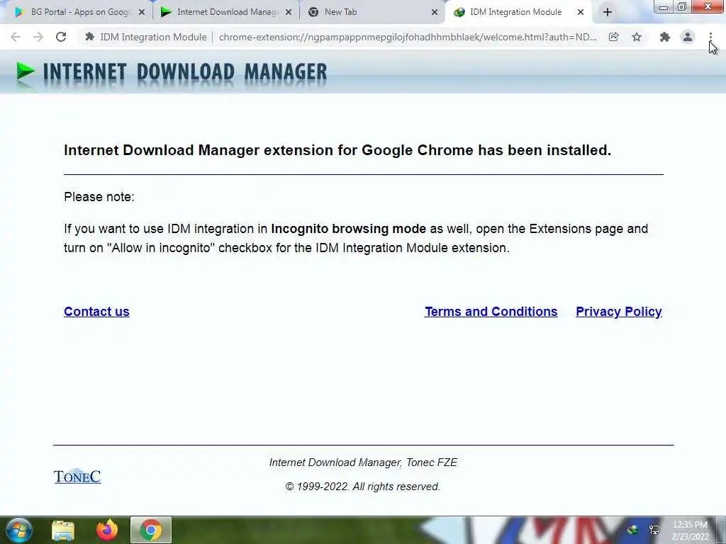The height and width of the screenshot is (544, 726).
Task: Launch Firefox from the taskbar
Action: tap(107, 530)
